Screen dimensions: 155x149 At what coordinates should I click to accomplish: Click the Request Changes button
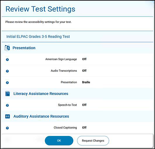click(x=93, y=141)
